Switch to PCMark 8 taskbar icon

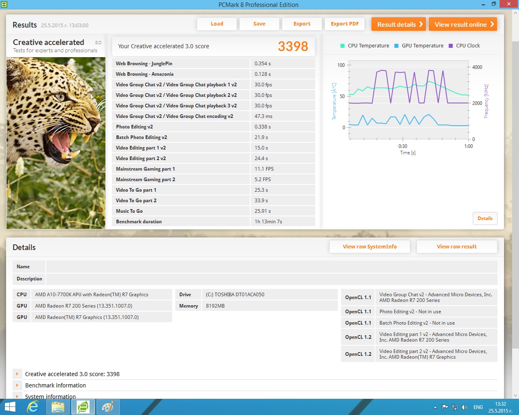83,407
